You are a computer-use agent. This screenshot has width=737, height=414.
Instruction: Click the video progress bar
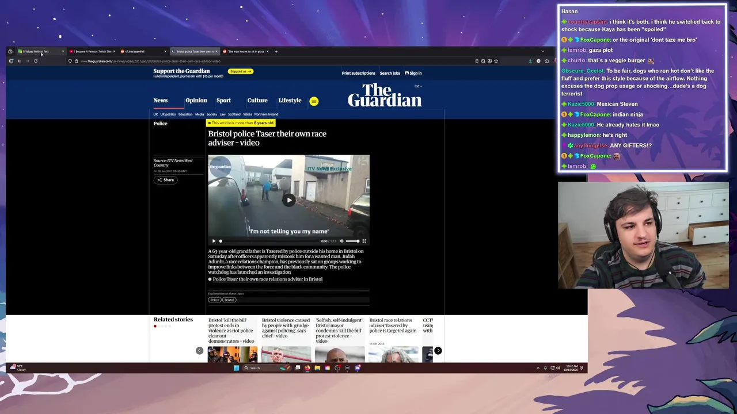pyautogui.click(x=269, y=241)
